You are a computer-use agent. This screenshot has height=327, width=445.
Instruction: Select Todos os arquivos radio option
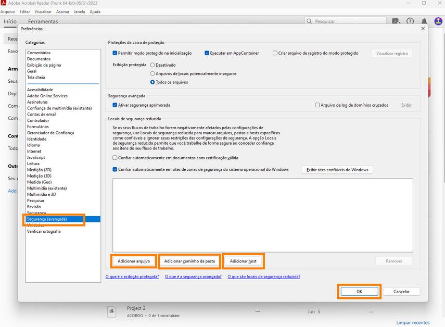pyautogui.click(x=152, y=82)
